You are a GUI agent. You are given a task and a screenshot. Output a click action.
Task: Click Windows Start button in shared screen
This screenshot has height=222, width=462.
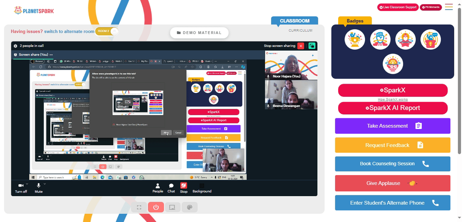(33, 177)
